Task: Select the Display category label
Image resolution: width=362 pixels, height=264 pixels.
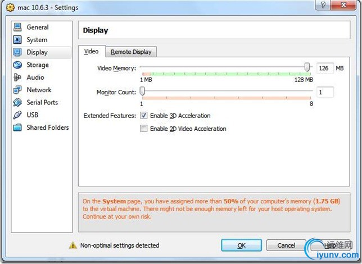Action: (x=37, y=52)
